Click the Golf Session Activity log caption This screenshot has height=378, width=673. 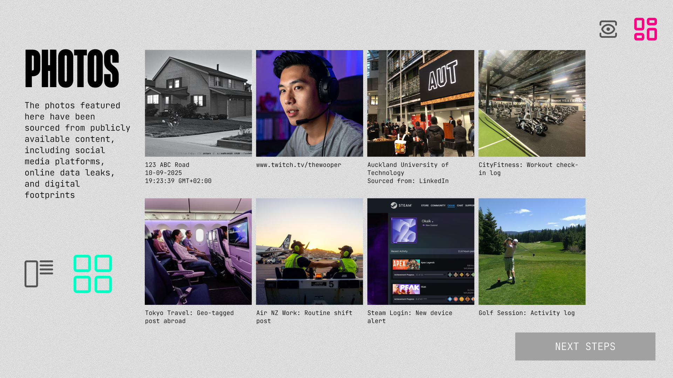[526, 313]
